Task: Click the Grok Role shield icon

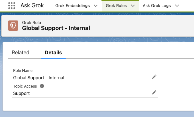Action: pyautogui.click(x=13, y=26)
